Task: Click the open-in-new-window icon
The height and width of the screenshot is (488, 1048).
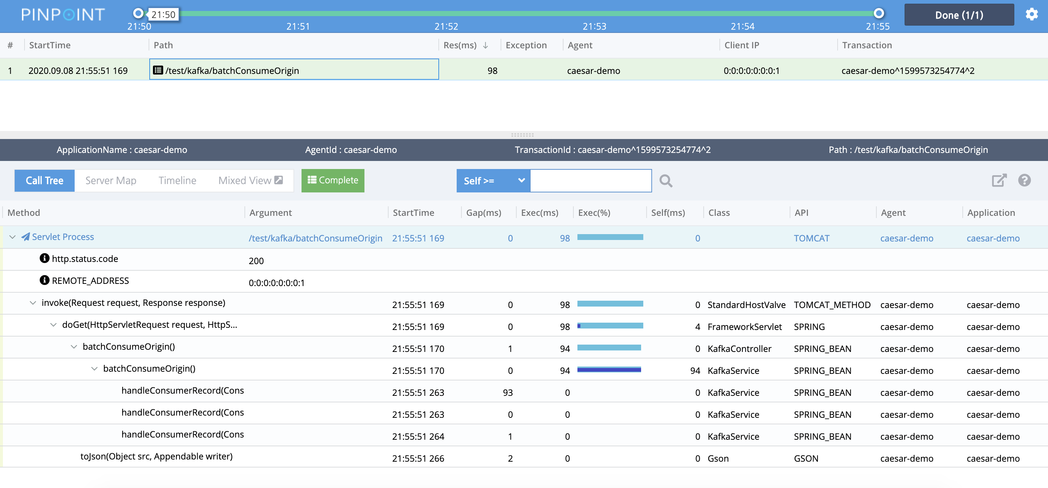Action: pos(999,180)
